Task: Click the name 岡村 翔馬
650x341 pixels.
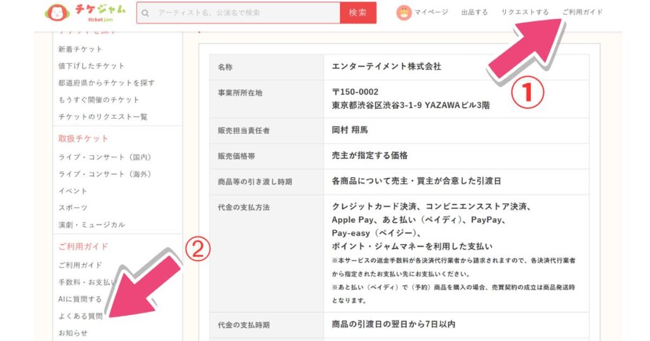Action: [x=350, y=130]
